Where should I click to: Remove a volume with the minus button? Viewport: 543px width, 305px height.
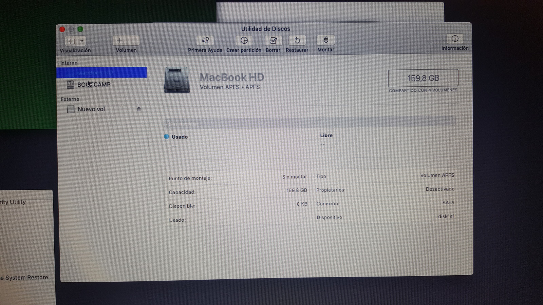(133, 40)
